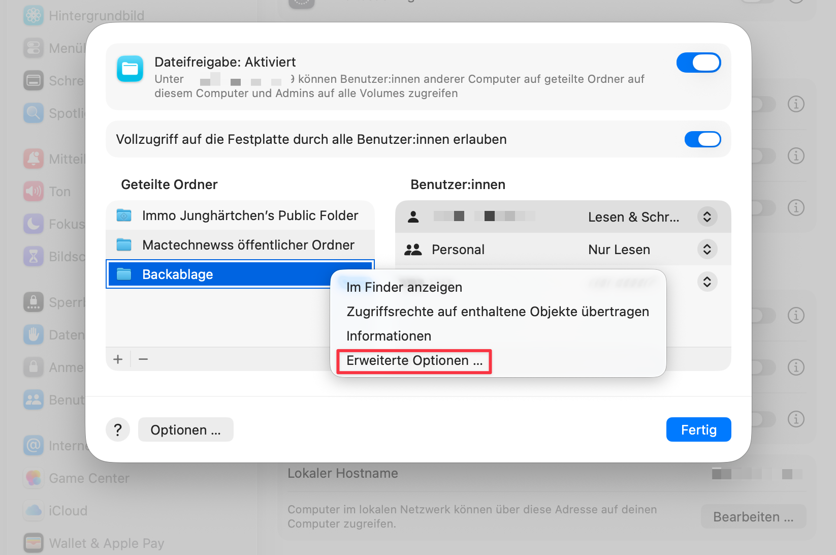Disable the Dateifreigabe toggle

coord(698,63)
